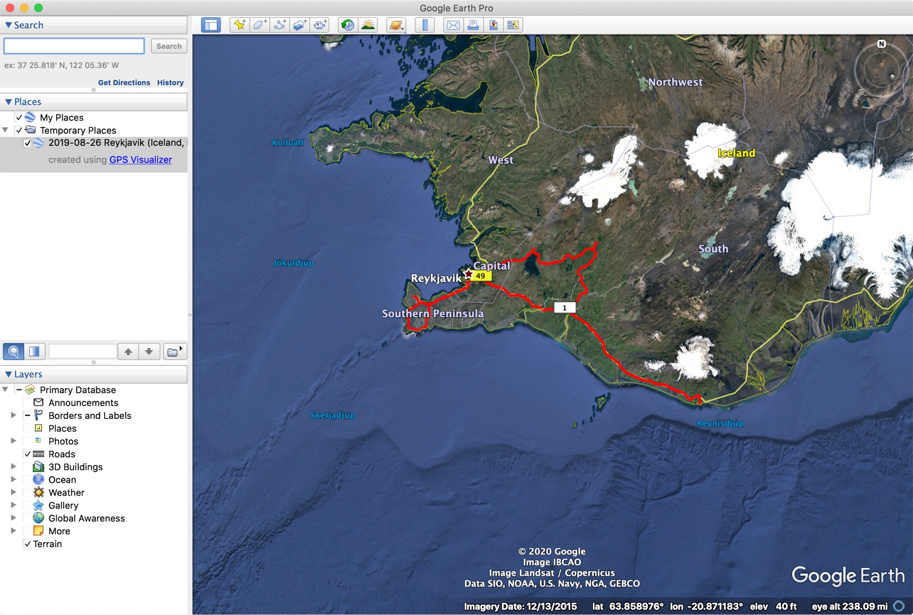The width and height of the screenshot is (913, 615).
Task: Open the GPS Visualizer link
Action: coord(140,160)
